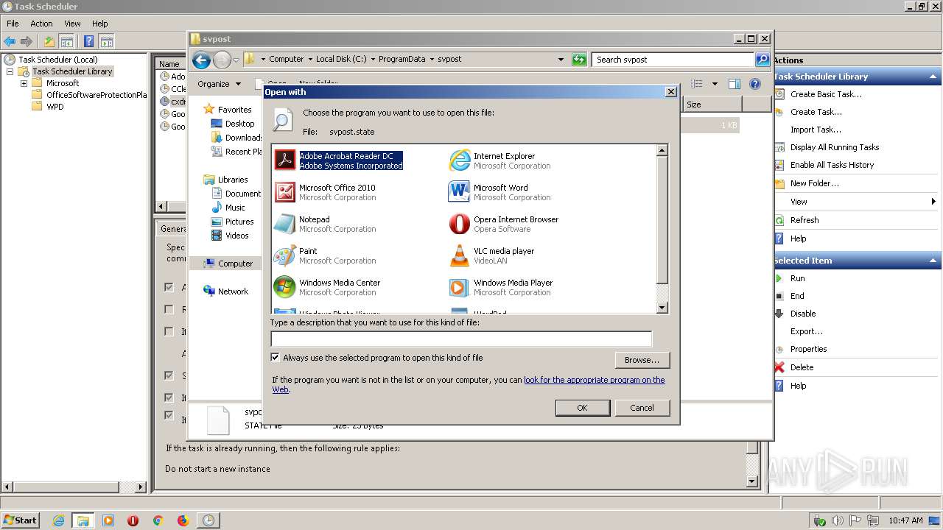Uncheck Always use the selected program checkbox
This screenshot has width=943, height=530.
(x=275, y=358)
